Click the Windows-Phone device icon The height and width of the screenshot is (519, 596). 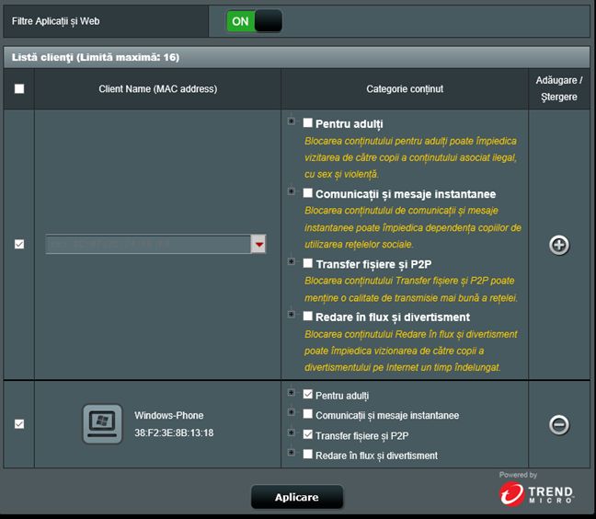pos(102,423)
